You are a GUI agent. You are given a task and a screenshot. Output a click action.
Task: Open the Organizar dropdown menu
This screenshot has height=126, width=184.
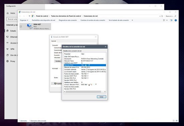(x=24, y=20)
